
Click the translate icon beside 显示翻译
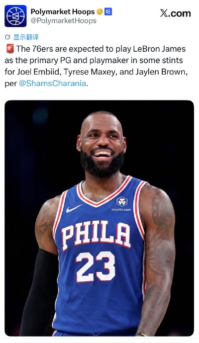click(x=7, y=37)
